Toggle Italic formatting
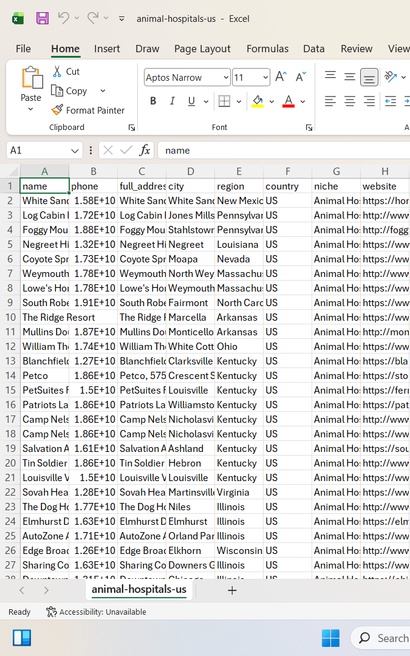 click(x=172, y=101)
